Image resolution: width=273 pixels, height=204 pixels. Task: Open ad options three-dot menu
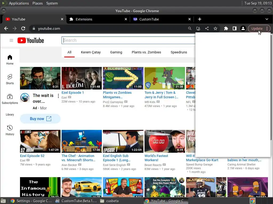[58, 96]
